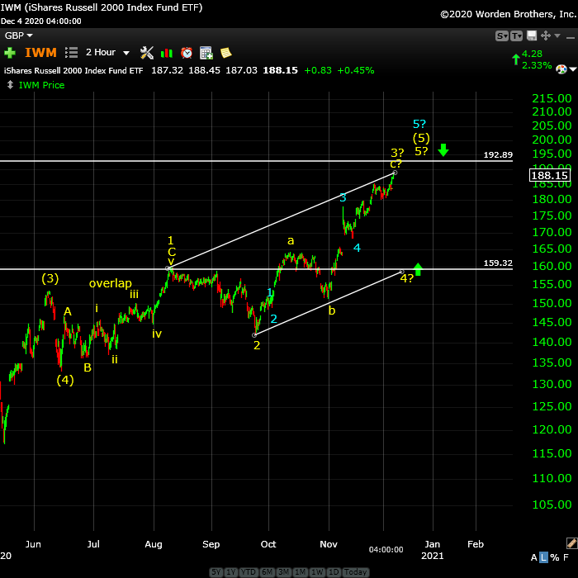Click the green IWM Price indicator label
578x578 pixels.
[41, 85]
